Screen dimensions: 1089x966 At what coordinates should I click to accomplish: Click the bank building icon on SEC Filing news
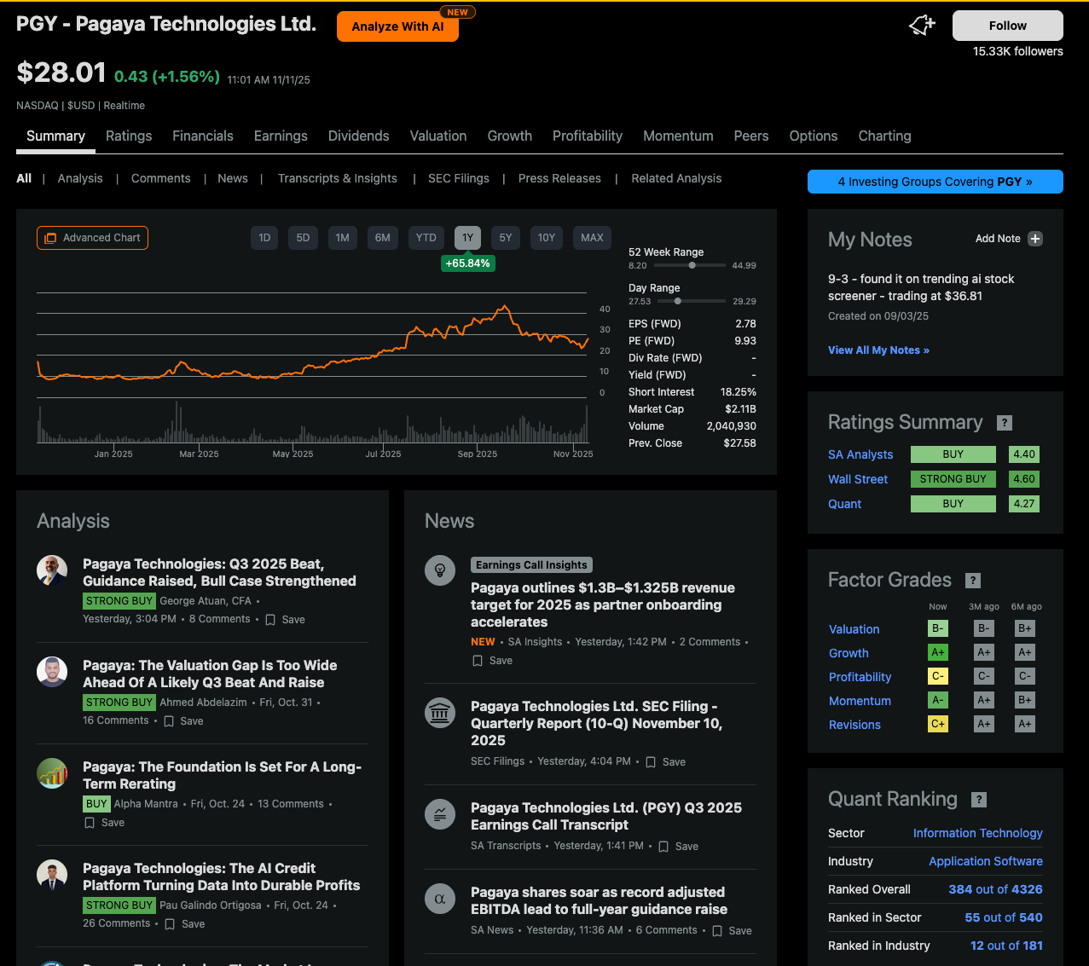coord(440,712)
